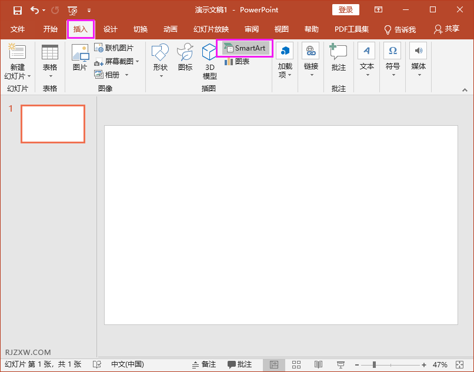This screenshot has width=474, height=372.
Task: Start Slide Show from status bar
Action: point(340,364)
